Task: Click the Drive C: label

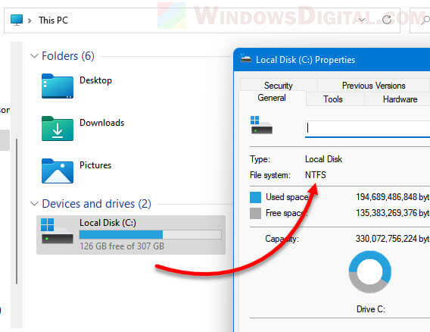Action: click(x=371, y=309)
